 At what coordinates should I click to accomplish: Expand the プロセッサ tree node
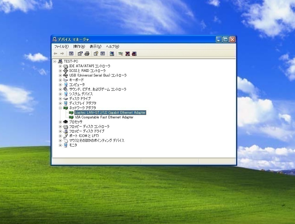tap(60, 122)
